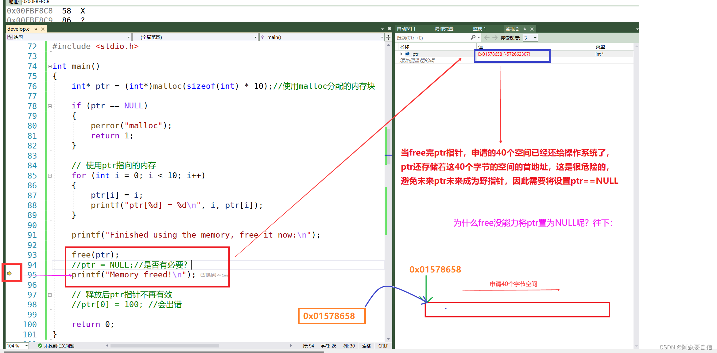
Task: Click the 字符: 26 status indicator
Action: click(x=328, y=346)
